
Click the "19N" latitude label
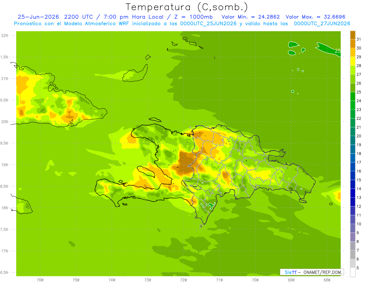pyautogui.click(x=4, y=165)
